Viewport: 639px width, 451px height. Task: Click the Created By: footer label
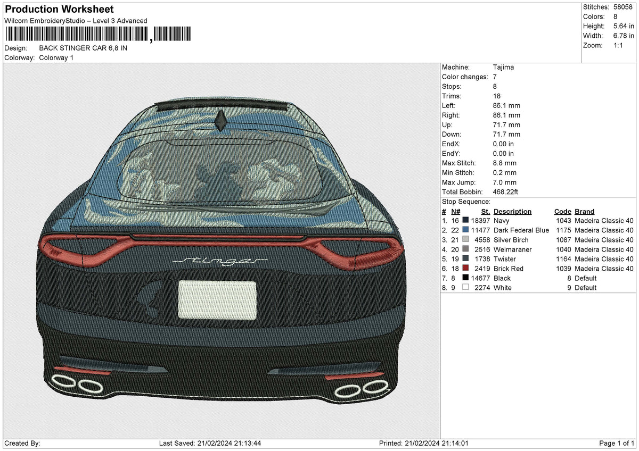pos(22,443)
